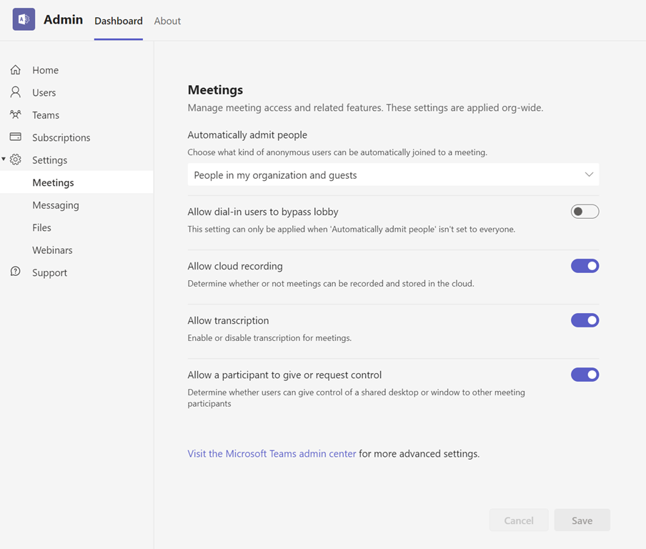The height and width of the screenshot is (549, 646).
Task: Collapse the Settings tree arrow
Action: [4, 159]
